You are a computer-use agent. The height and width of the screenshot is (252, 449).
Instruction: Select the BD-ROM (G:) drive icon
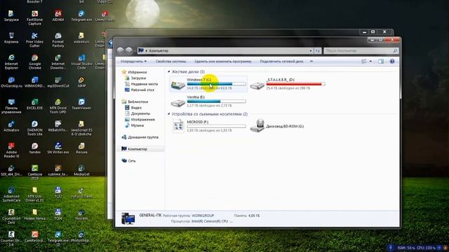257,126
